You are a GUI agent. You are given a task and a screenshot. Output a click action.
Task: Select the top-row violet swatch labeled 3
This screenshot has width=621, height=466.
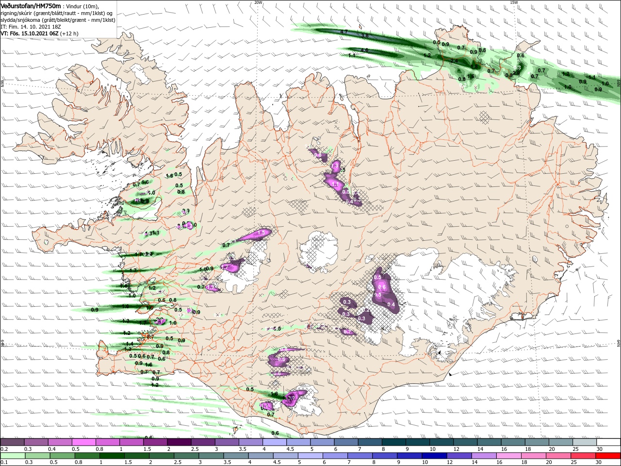click(x=227, y=442)
